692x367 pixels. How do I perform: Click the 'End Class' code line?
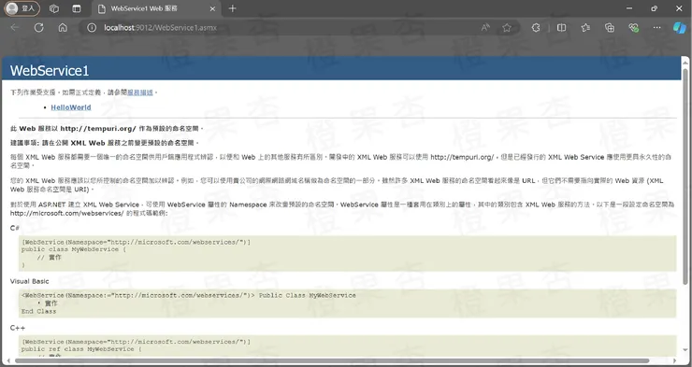39,311
